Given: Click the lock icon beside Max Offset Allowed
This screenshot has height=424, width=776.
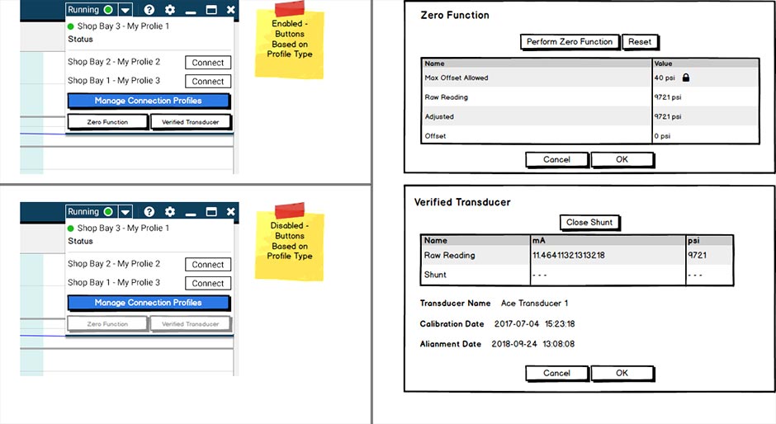Looking at the screenshot, I should (x=685, y=78).
